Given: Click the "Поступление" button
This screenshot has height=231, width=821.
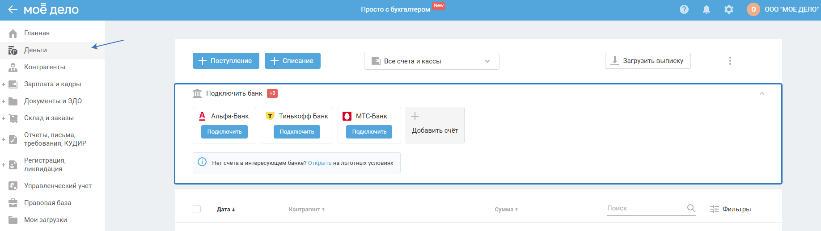Looking at the screenshot, I should point(226,61).
